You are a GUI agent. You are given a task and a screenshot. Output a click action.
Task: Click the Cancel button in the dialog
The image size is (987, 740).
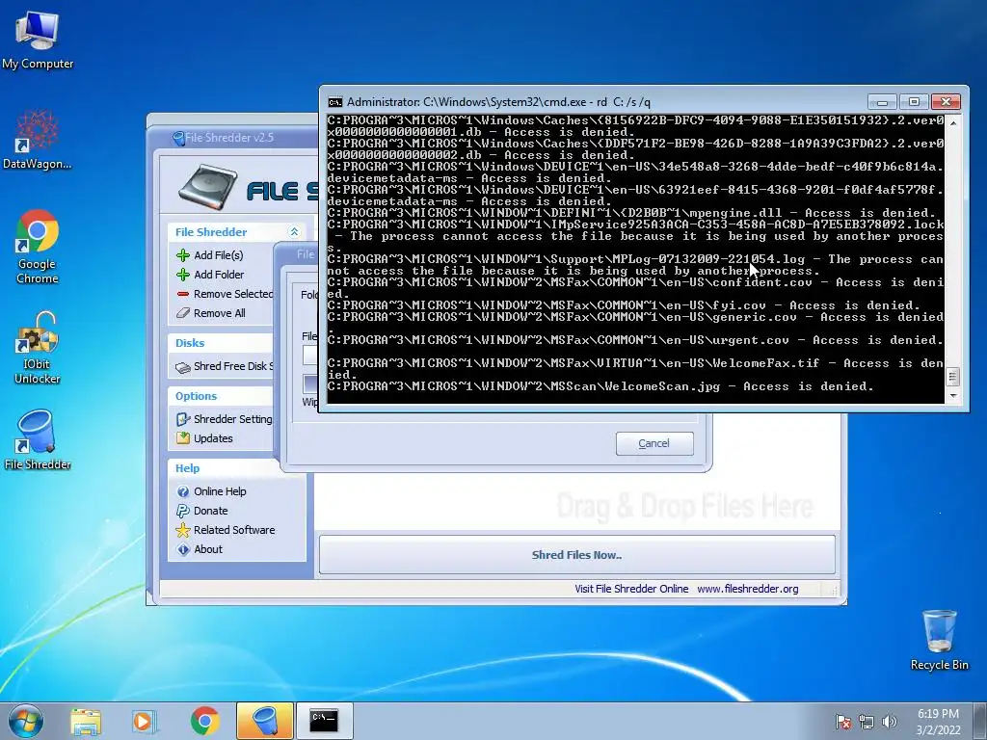[654, 443]
